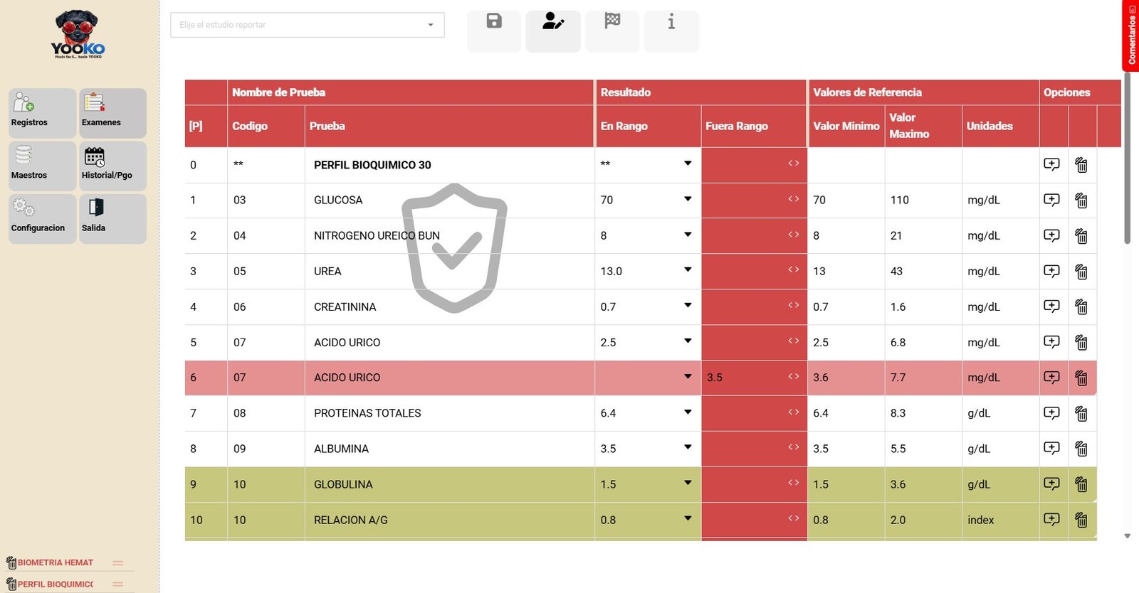Click the Valor Minimo column header

click(846, 126)
